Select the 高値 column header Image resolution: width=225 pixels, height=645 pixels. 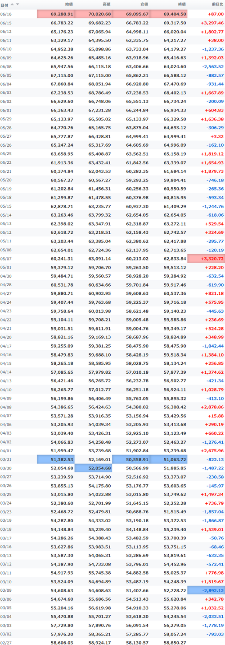(x=106, y=5)
